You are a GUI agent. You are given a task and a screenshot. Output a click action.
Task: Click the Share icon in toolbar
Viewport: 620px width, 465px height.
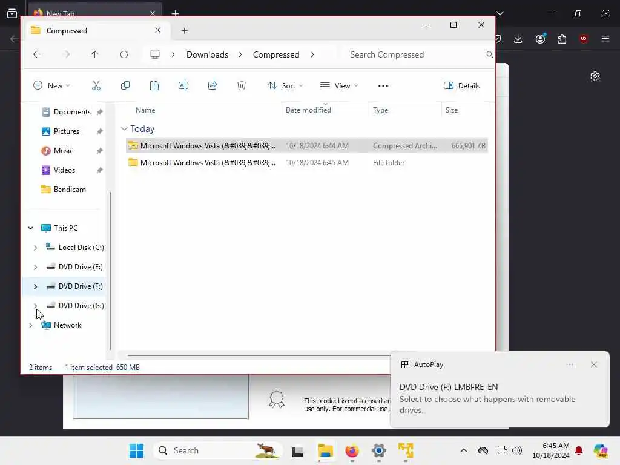pyautogui.click(x=213, y=85)
